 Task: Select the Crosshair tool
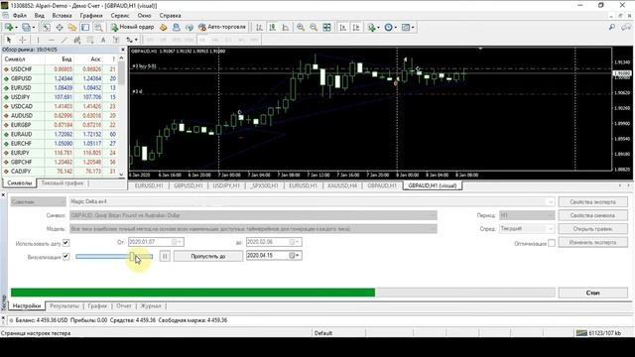(x=22, y=40)
